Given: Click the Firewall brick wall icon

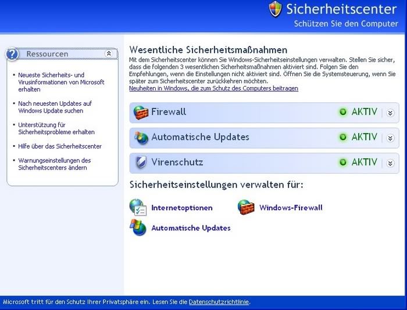Looking at the screenshot, I should pyautogui.click(x=141, y=112).
